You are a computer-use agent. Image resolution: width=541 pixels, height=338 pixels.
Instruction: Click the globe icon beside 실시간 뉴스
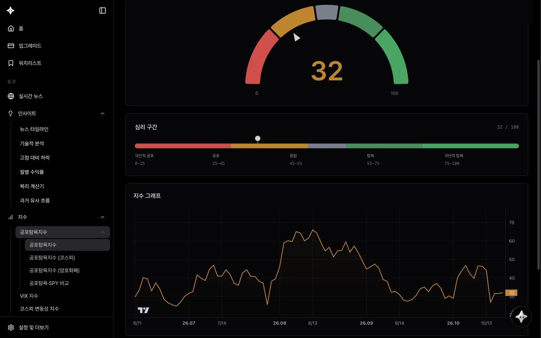11,96
